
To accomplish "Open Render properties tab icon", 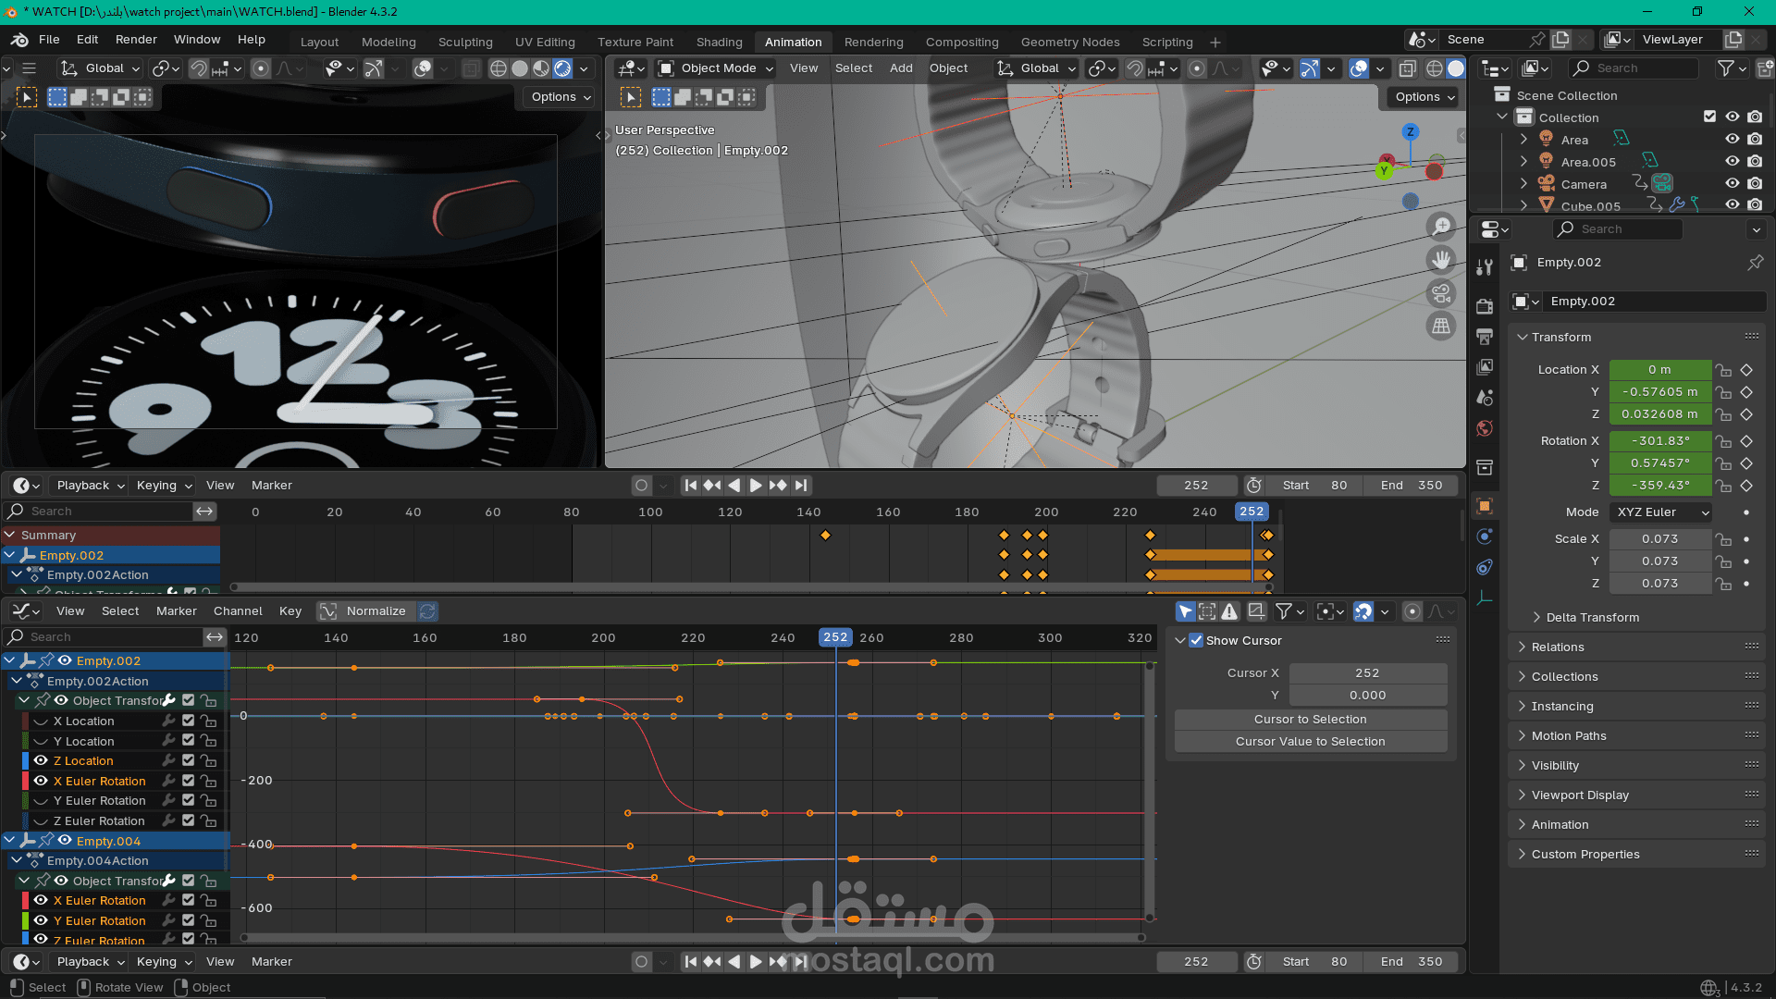I will [1485, 306].
